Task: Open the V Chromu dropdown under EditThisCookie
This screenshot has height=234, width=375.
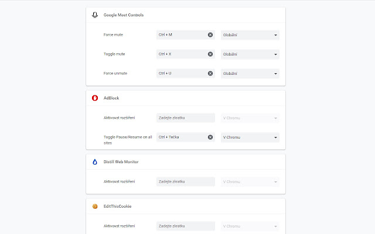Action: tap(250, 226)
